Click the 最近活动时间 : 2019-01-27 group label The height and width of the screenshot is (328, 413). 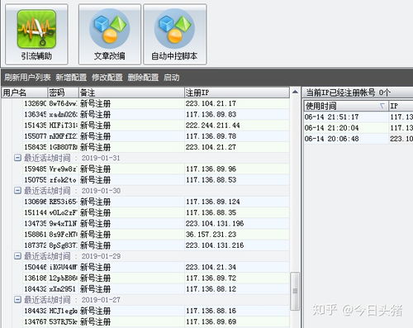(x=72, y=300)
